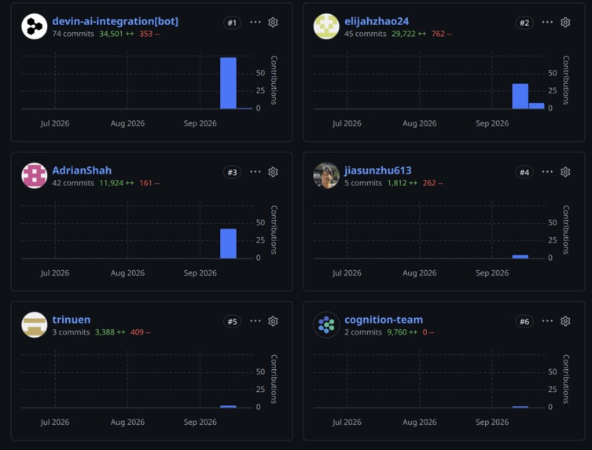The width and height of the screenshot is (592, 450).
Task: Open devin-ai-integration[bot] profile link
Action: pyautogui.click(x=115, y=21)
